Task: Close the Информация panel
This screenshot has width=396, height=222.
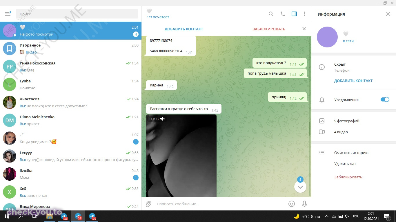Action: coord(388,14)
